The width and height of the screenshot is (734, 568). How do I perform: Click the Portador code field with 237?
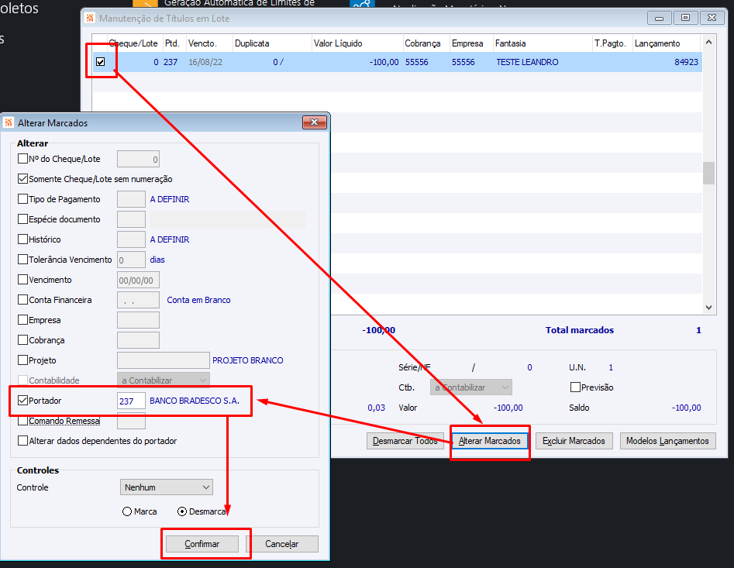[x=131, y=401]
